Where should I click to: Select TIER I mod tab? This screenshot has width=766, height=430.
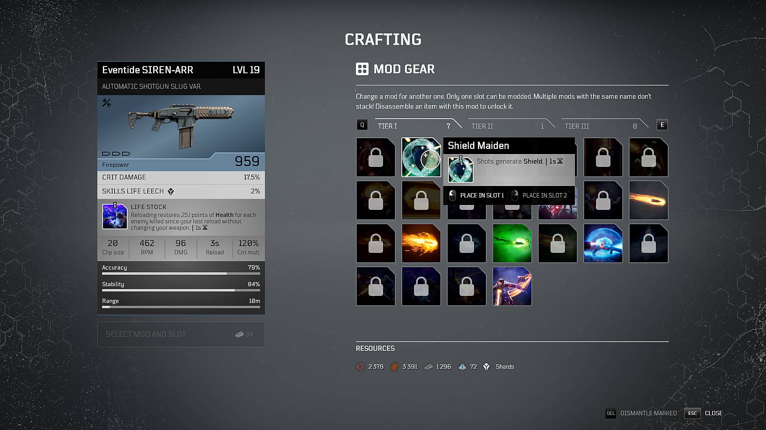point(413,125)
